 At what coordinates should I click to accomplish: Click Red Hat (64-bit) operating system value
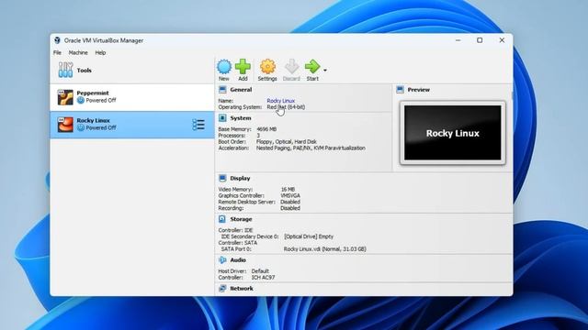pyautogui.click(x=286, y=107)
